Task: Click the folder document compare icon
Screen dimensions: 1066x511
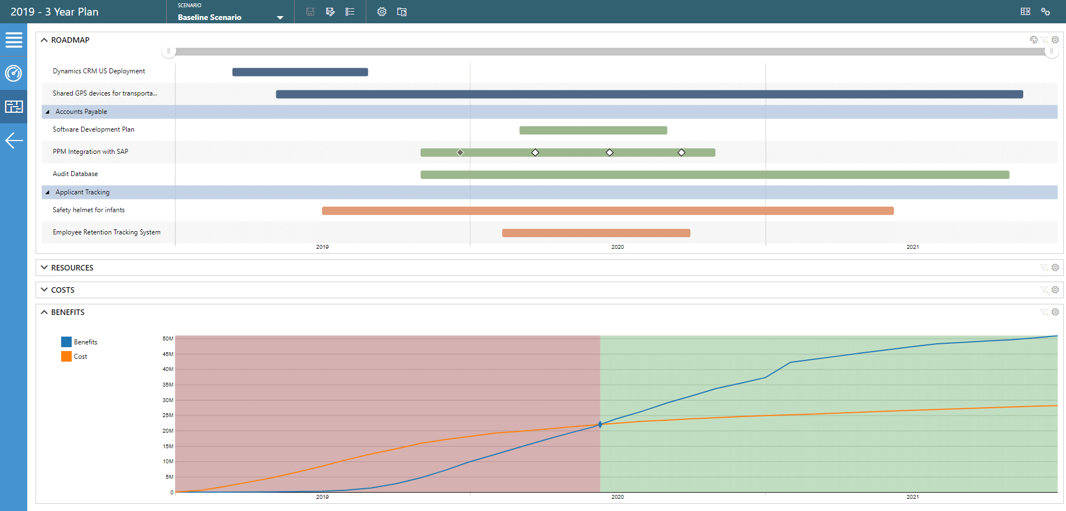Action: pyautogui.click(x=402, y=12)
